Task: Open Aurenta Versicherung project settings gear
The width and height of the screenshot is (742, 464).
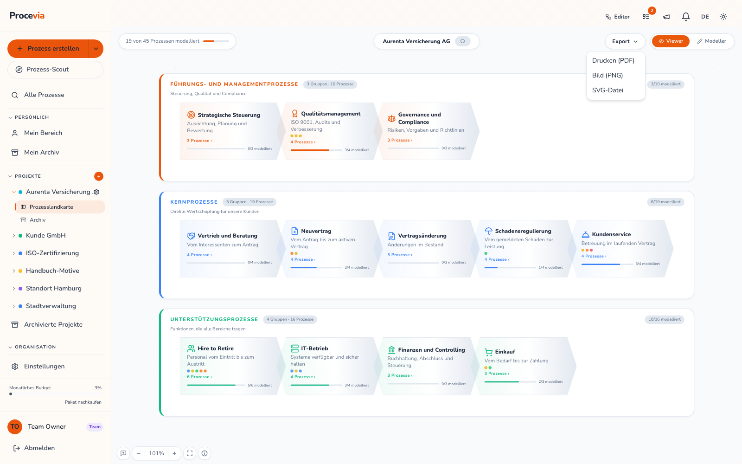Action: pos(96,192)
